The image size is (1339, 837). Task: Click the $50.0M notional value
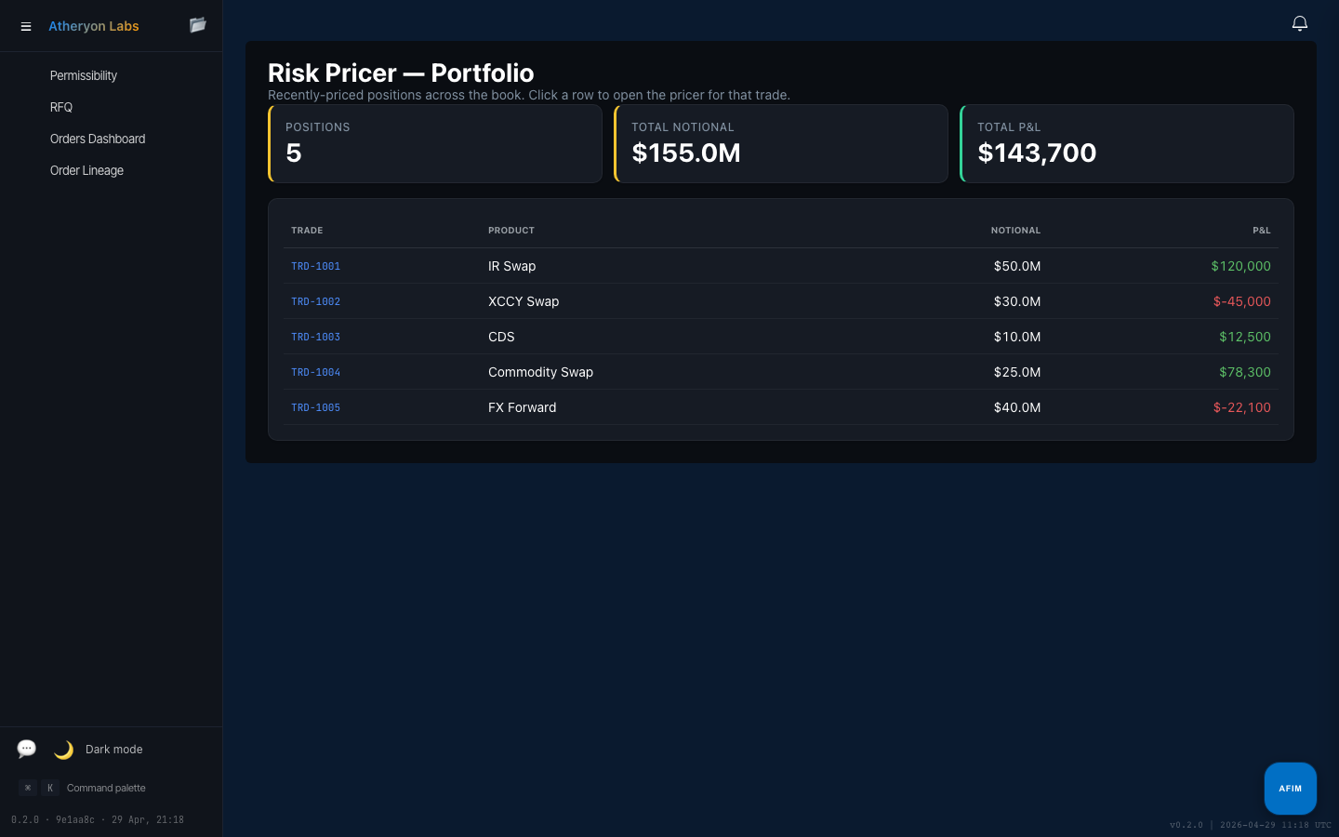[1017, 266]
